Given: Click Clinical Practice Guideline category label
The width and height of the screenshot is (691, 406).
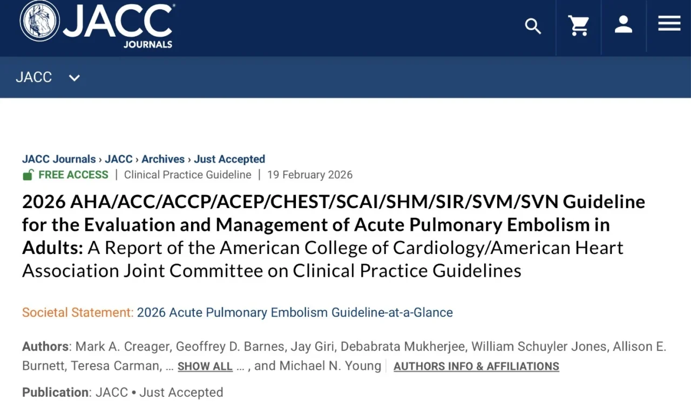Looking at the screenshot, I should [187, 174].
